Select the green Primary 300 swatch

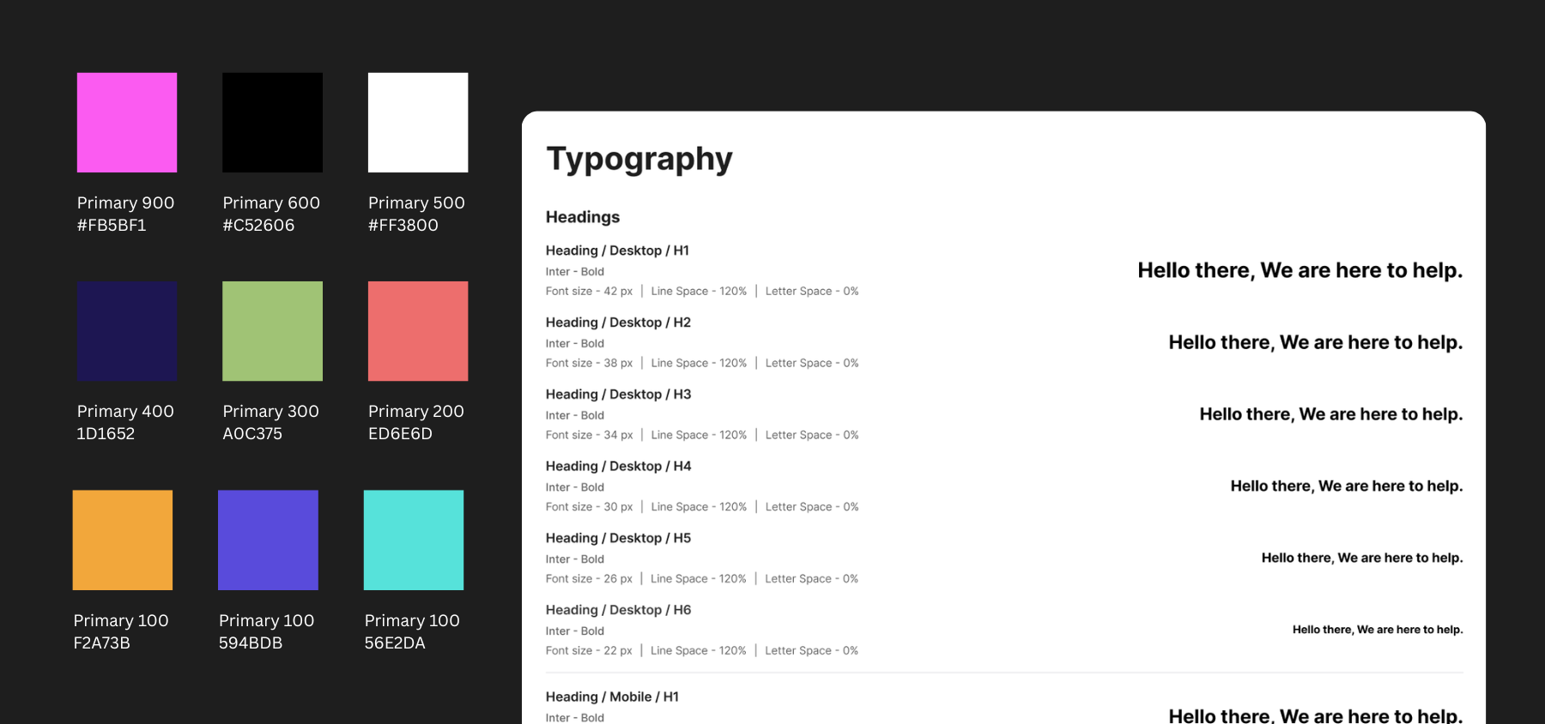click(x=273, y=331)
